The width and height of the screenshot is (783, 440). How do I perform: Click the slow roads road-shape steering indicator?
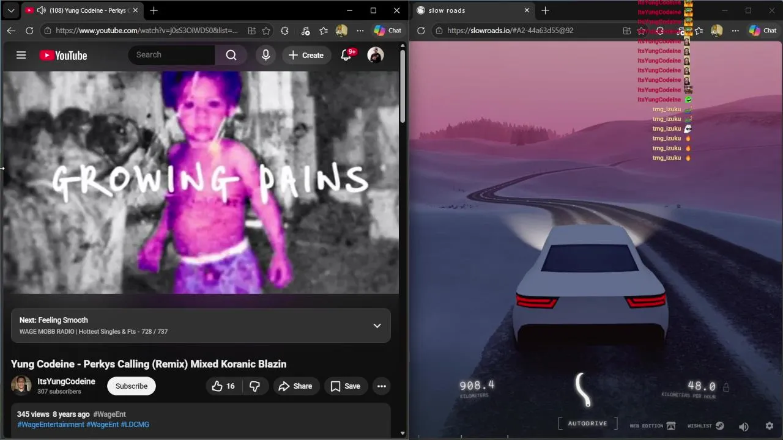point(584,390)
